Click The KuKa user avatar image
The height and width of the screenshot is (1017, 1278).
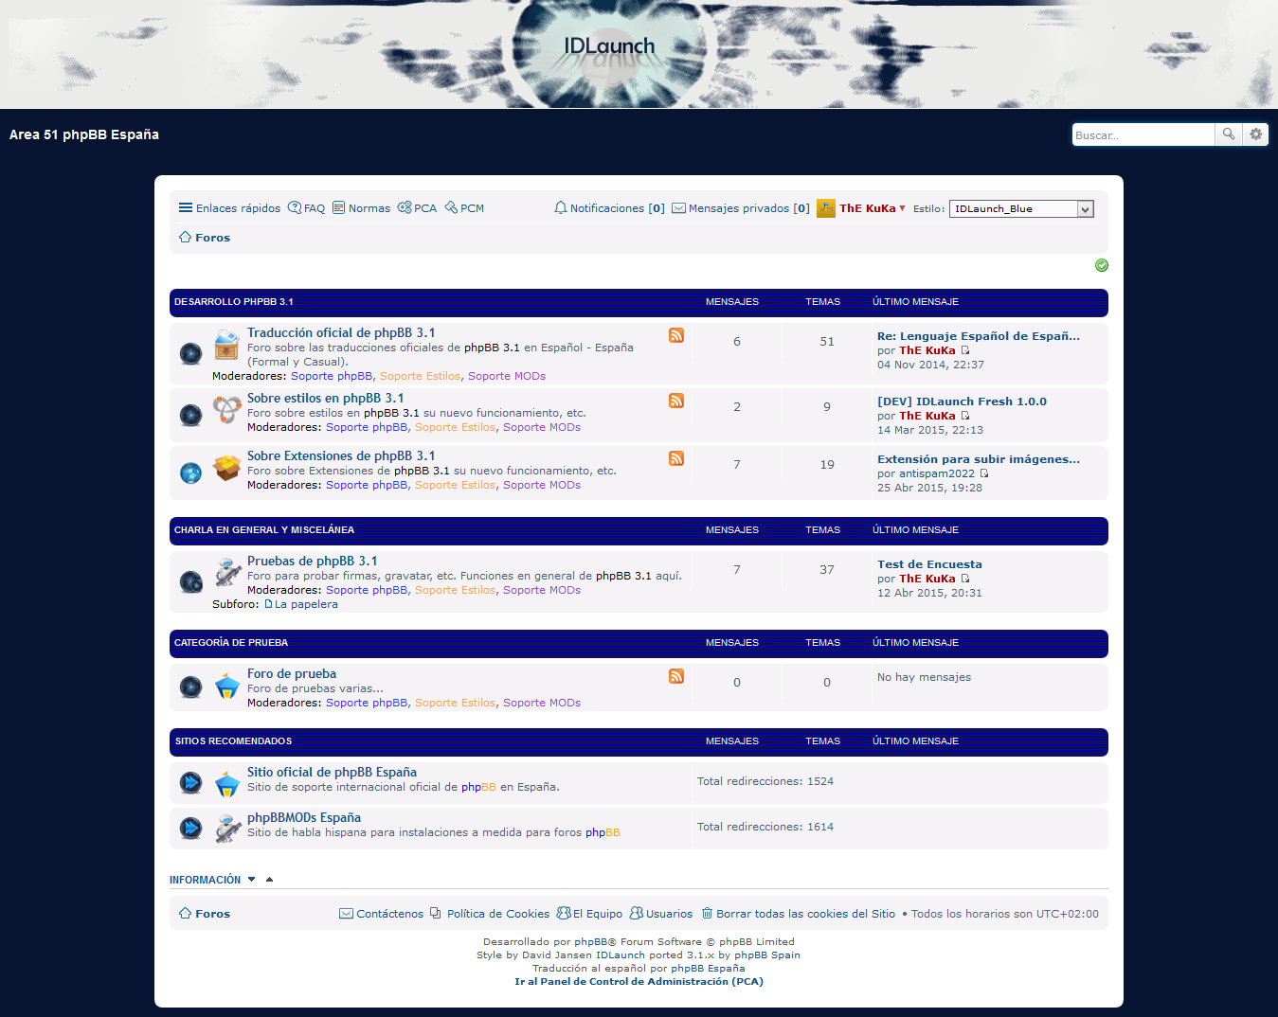[826, 208]
